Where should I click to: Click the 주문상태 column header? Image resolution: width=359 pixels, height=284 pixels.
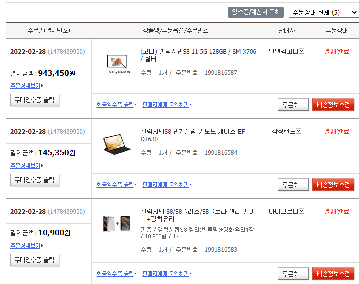click(x=337, y=30)
